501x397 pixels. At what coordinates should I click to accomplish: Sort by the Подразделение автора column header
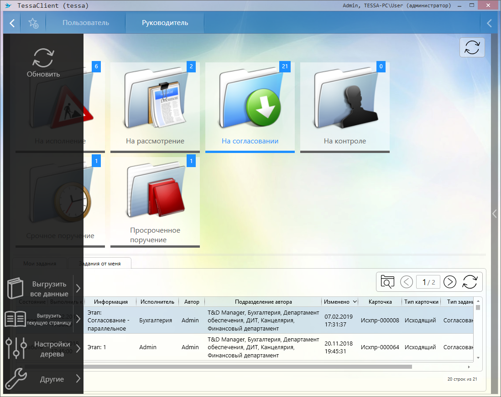click(263, 302)
